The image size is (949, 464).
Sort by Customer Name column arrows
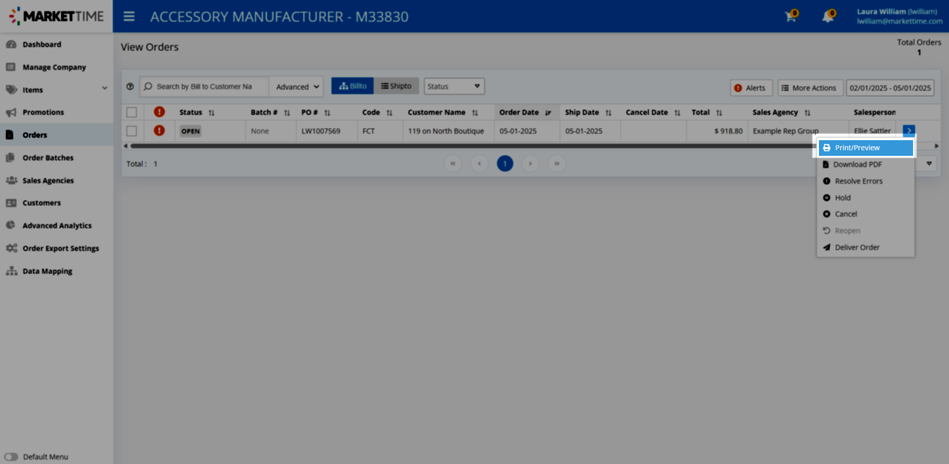475,113
